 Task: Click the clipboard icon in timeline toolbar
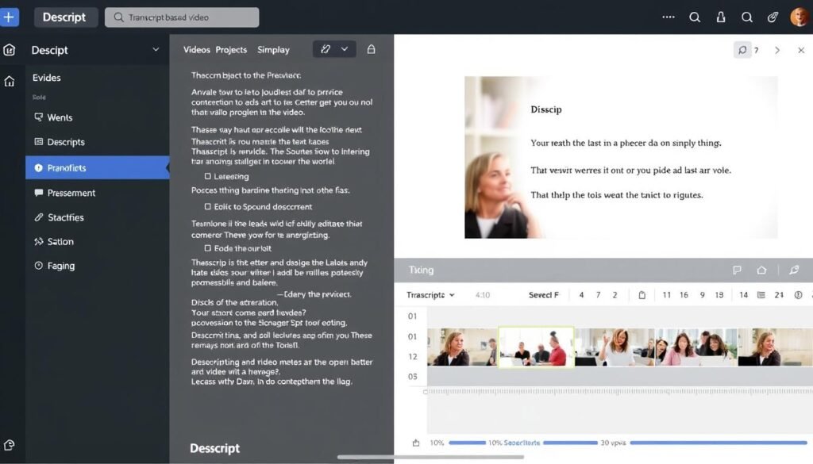coord(642,294)
